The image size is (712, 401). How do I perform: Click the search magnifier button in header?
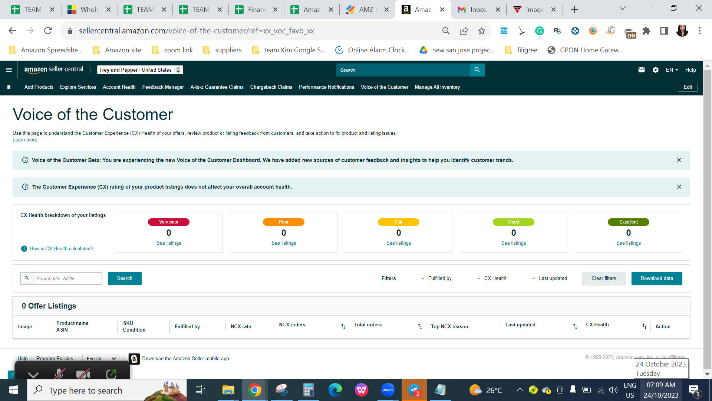(x=477, y=70)
